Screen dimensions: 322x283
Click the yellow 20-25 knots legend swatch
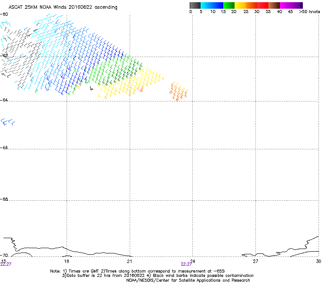[240, 5]
